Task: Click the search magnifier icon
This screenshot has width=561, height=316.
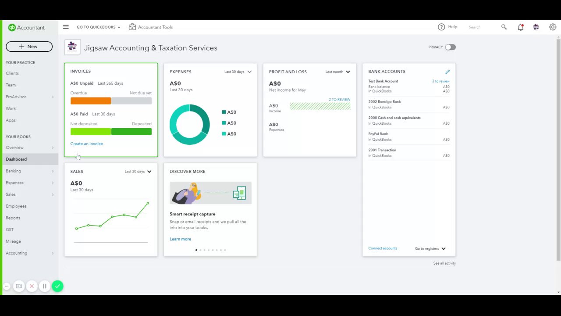Action: (504, 27)
